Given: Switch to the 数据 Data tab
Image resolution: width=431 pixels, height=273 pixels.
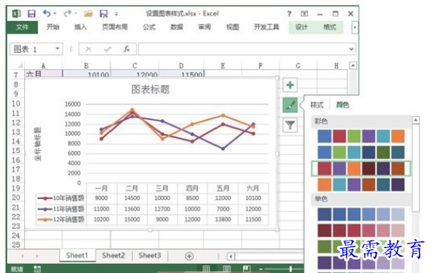Looking at the screenshot, I should (177, 27).
